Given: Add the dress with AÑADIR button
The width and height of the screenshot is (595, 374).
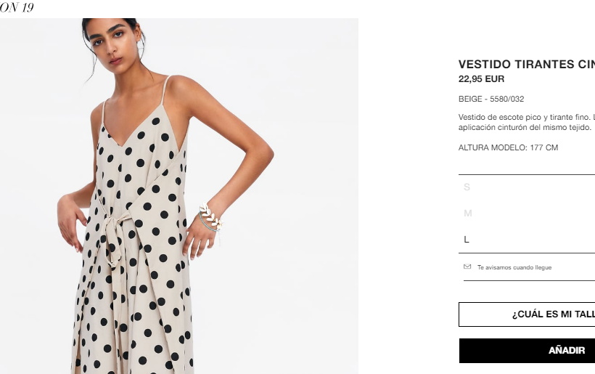Looking at the screenshot, I should (527, 351).
